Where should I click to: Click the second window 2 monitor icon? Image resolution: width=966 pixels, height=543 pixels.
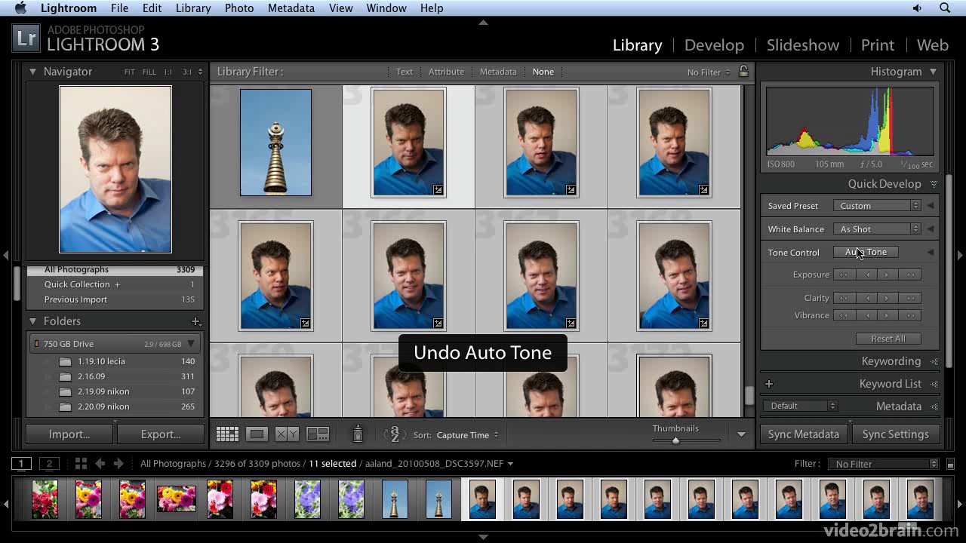(x=49, y=464)
